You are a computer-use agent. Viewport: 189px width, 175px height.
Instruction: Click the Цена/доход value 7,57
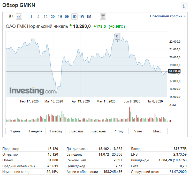(x=119, y=166)
